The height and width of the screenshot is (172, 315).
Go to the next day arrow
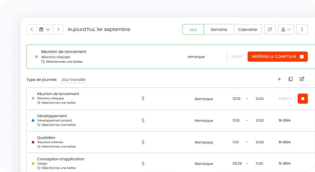coord(58,30)
